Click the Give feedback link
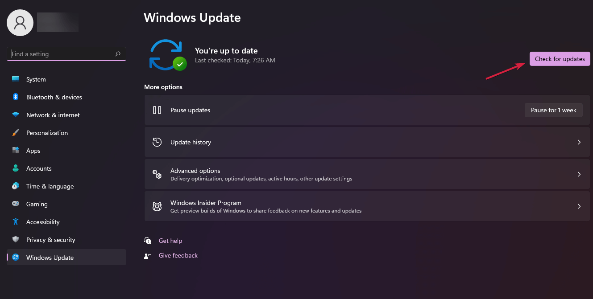The width and height of the screenshot is (593, 299). point(178,255)
